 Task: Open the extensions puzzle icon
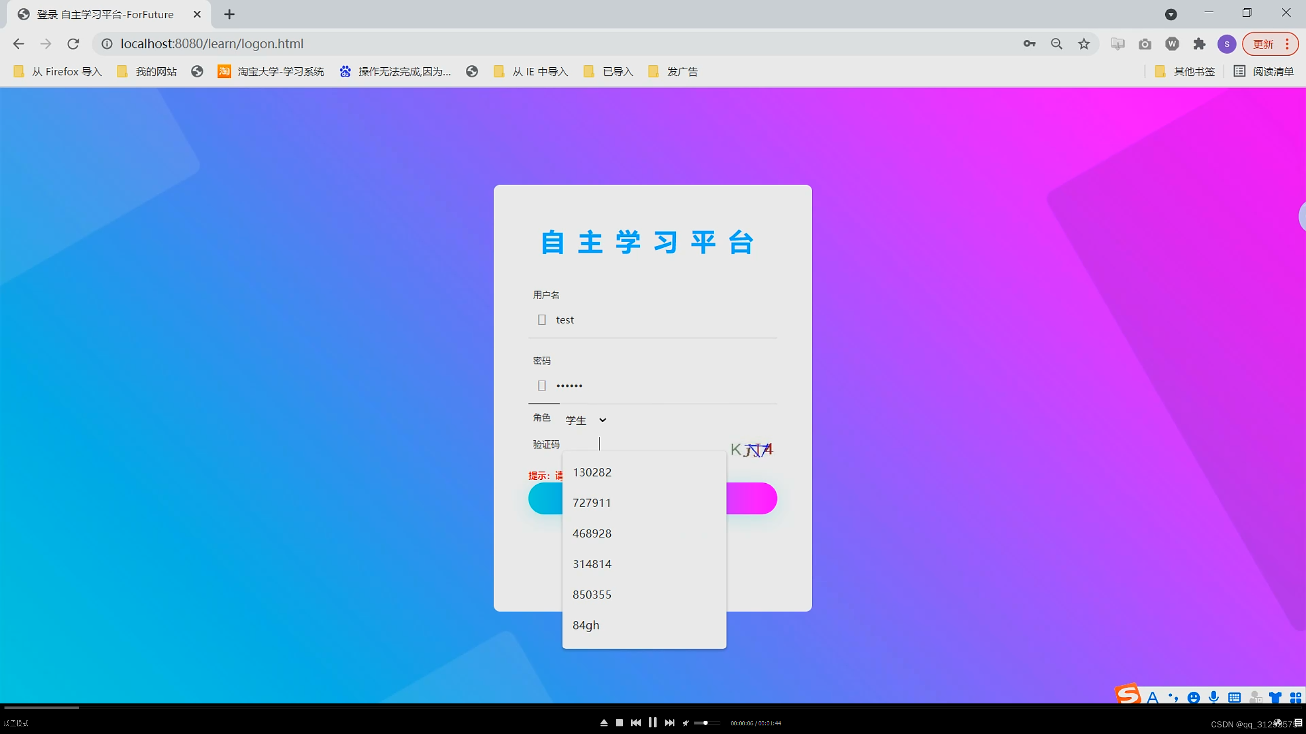tap(1199, 44)
